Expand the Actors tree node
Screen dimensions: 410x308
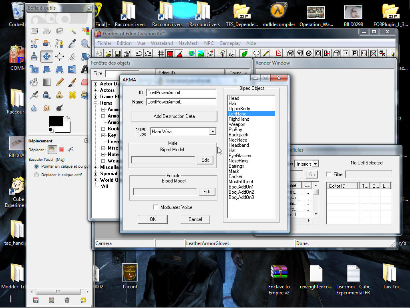[96, 90]
